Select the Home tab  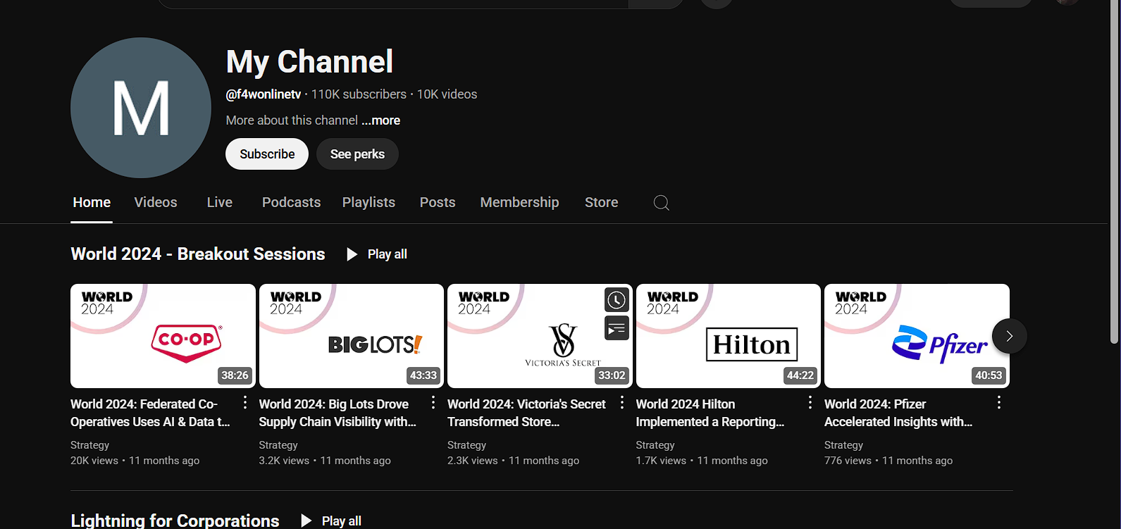92,203
